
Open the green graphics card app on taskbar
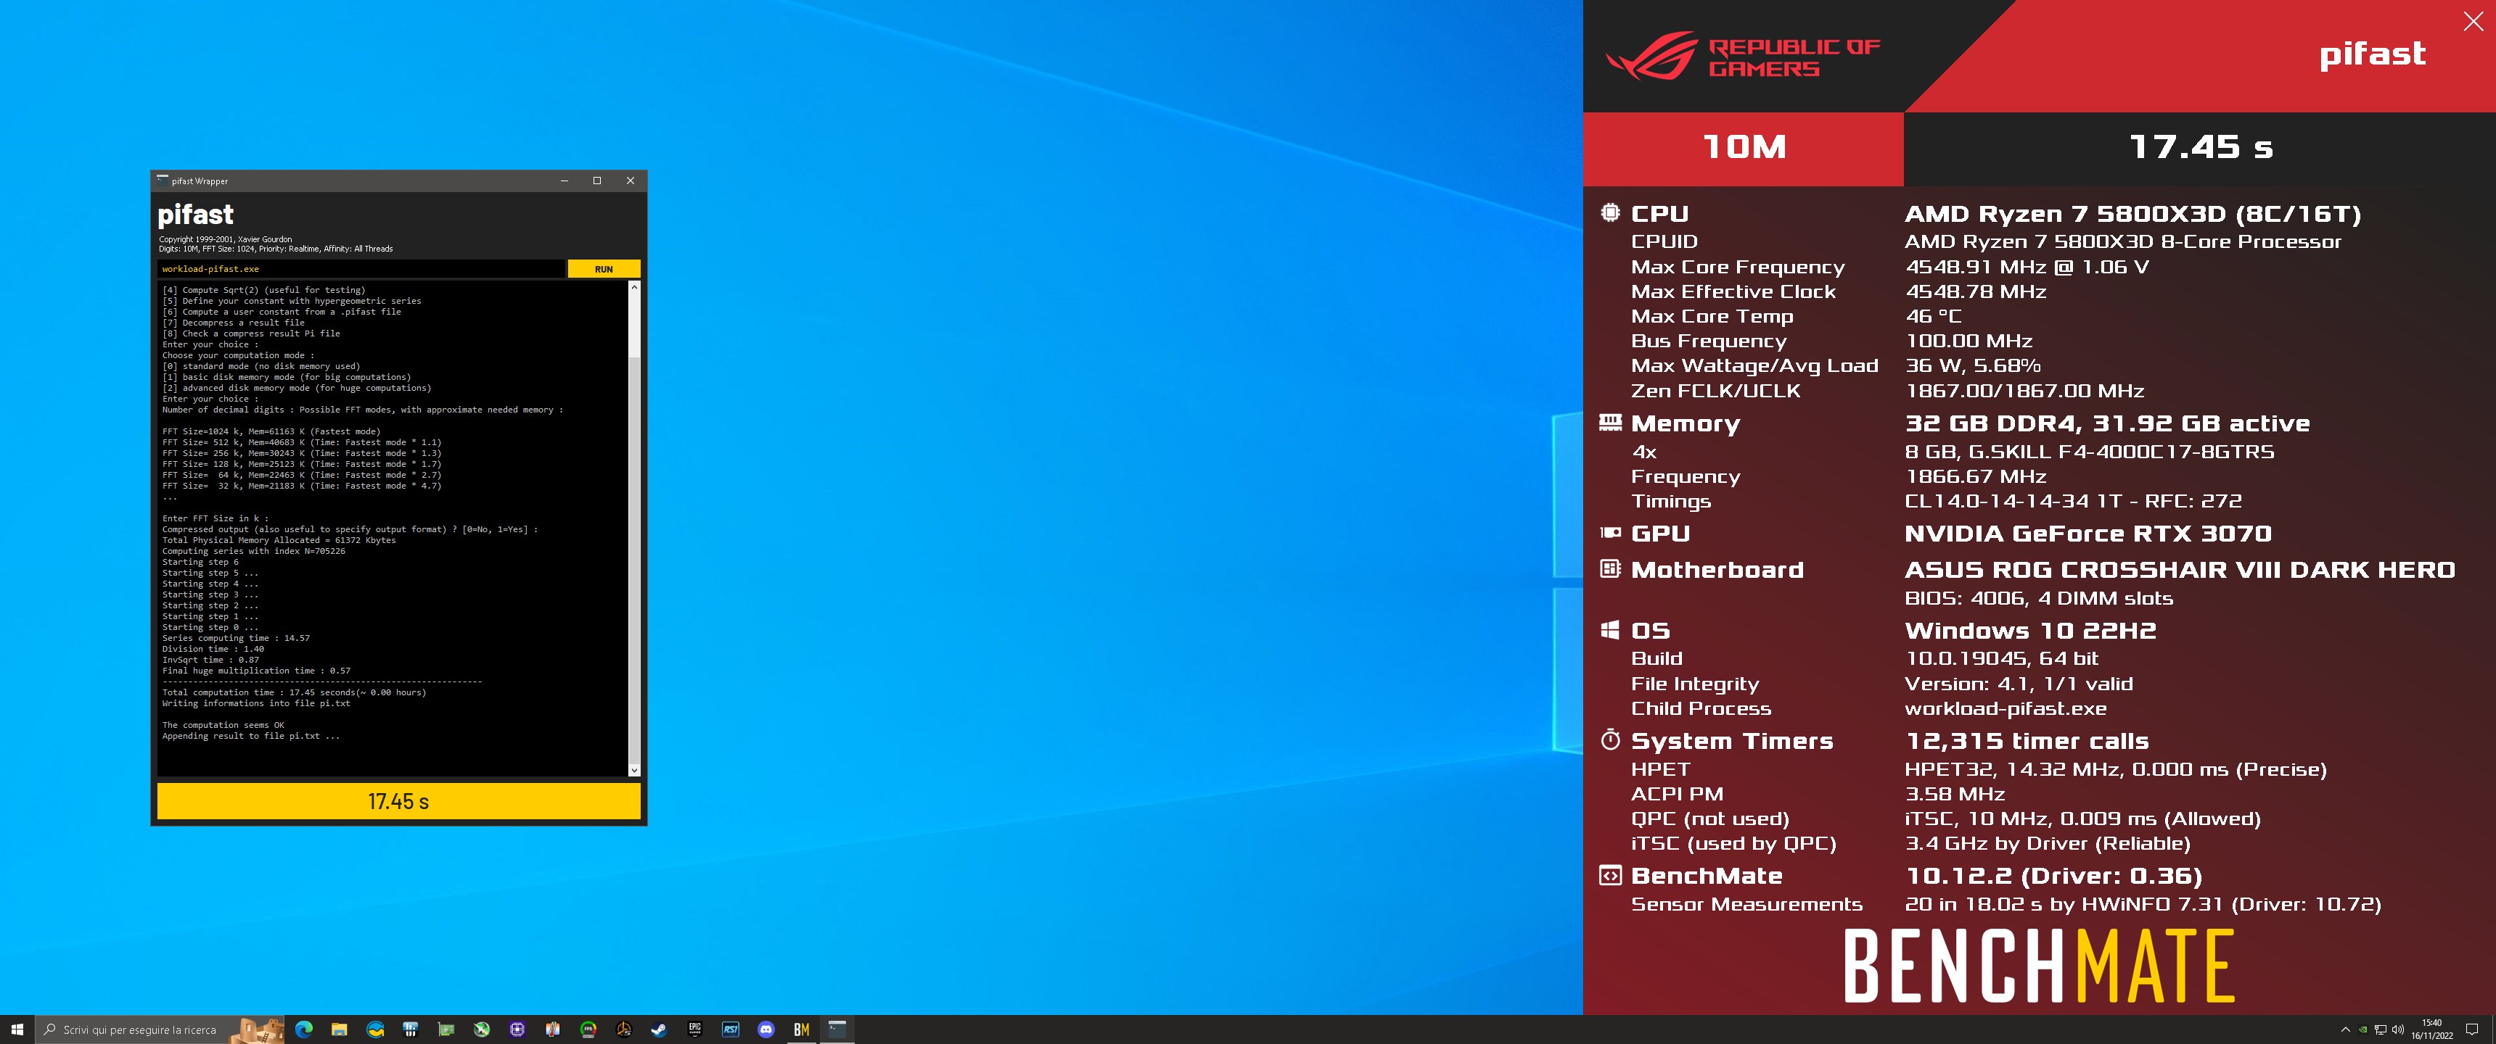(446, 1029)
